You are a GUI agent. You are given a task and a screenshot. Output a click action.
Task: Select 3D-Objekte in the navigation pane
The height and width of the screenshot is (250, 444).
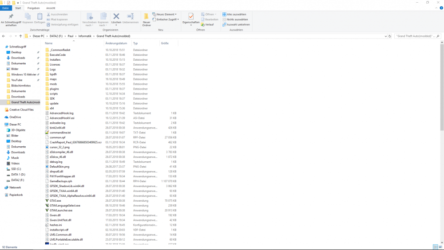point(18,130)
